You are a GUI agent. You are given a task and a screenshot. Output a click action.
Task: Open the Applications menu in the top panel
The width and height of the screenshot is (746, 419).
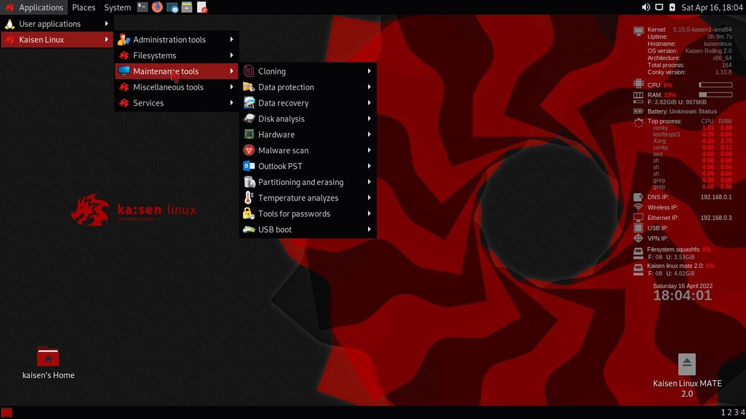[x=34, y=7]
